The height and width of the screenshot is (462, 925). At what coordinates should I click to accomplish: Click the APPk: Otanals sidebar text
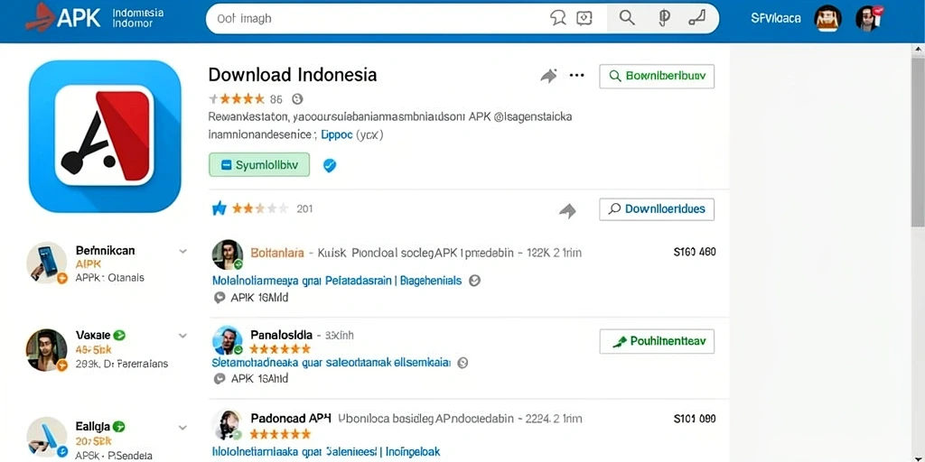[x=109, y=278]
